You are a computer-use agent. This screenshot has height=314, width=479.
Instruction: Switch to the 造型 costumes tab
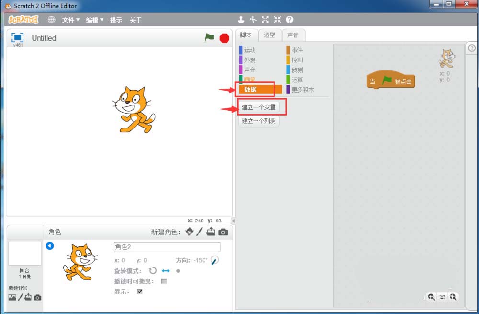tap(269, 35)
